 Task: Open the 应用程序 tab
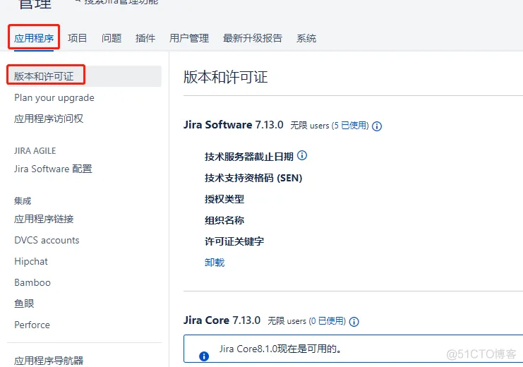34,38
